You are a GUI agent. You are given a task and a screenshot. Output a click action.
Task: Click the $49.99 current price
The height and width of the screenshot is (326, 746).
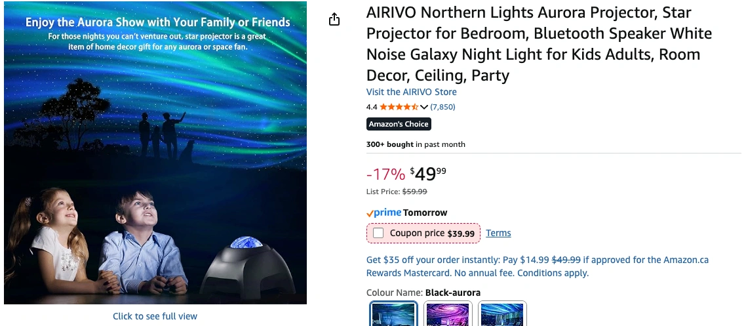tap(429, 174)
